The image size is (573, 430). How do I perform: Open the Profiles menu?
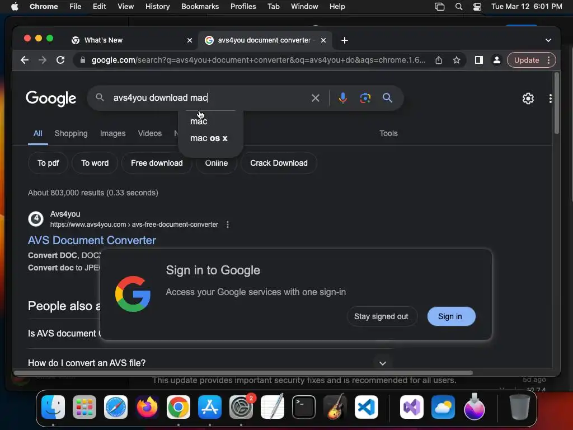coord(243,6)
